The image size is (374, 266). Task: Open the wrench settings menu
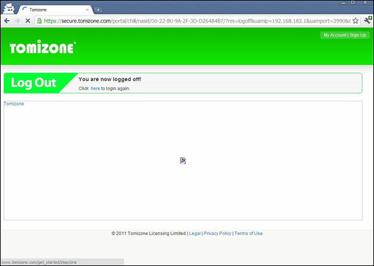368,21
